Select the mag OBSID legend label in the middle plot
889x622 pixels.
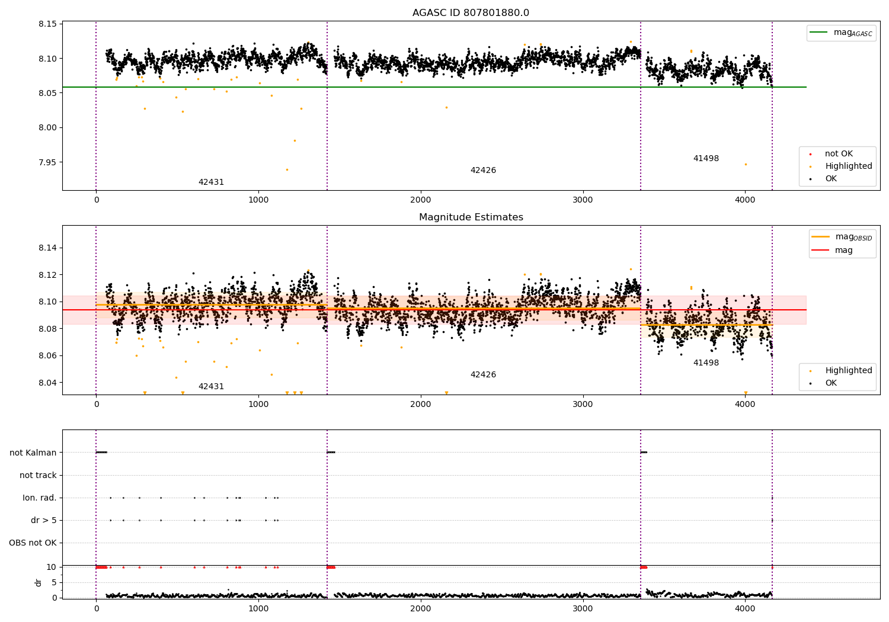[x=853, y=237]
